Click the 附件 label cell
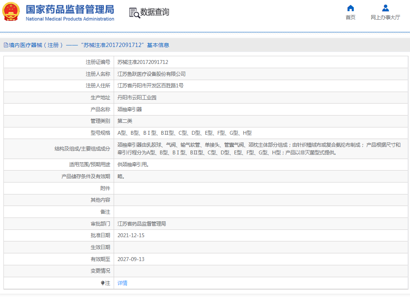Viewport: 410px width, 298px height. 59,188
